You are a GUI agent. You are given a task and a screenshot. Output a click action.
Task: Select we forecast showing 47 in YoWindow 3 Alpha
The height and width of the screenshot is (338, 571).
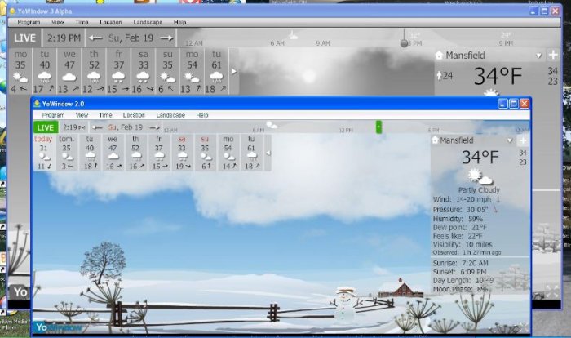[69, 72]
